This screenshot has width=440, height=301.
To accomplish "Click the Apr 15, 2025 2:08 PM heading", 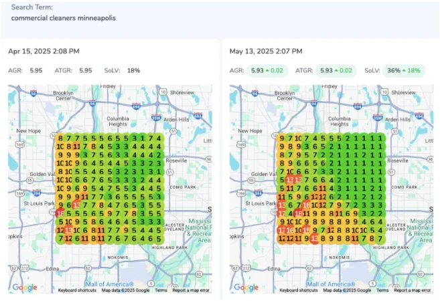I will (x=44, y=50).
